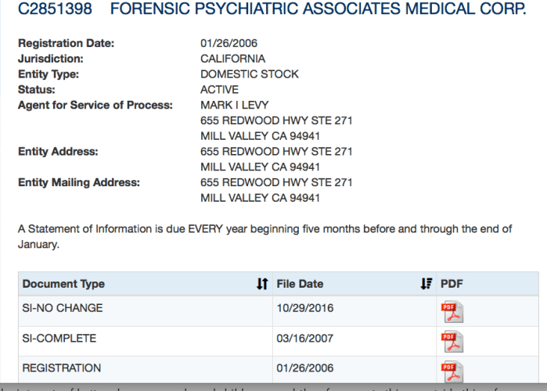Click the CALIFORNIA jurisdiction value

point(232,59)
